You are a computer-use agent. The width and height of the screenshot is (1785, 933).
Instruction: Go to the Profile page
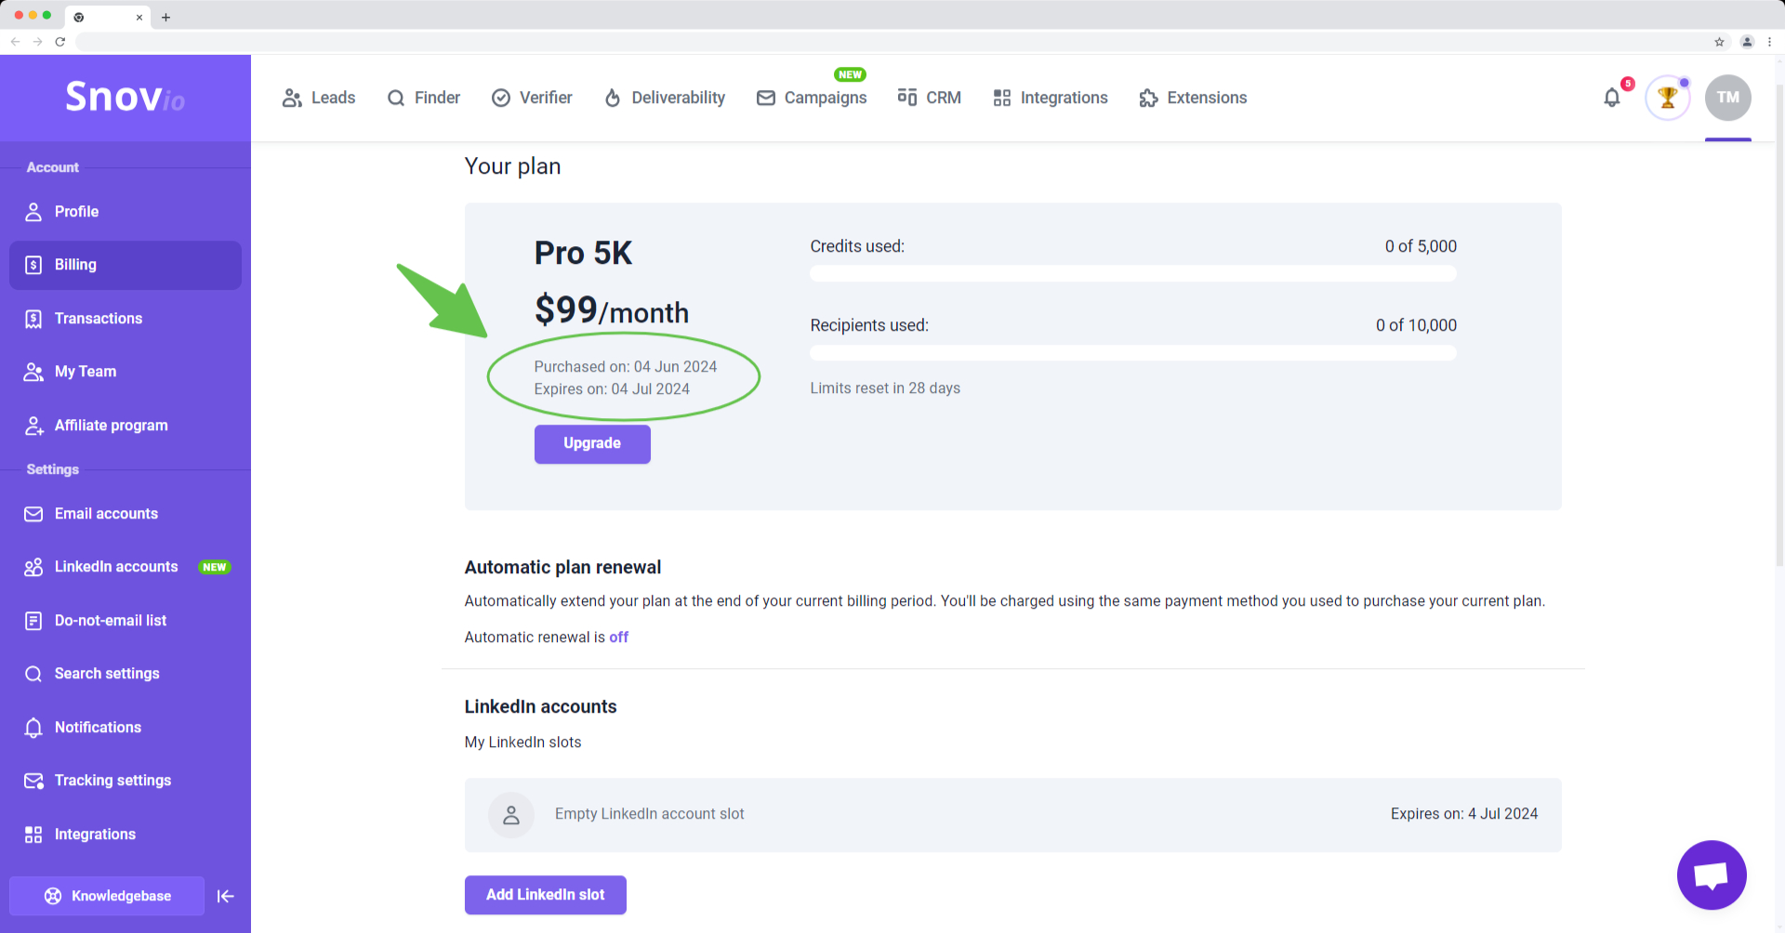tap(126, 212)
